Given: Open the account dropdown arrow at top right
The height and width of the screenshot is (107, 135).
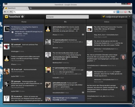Looking at the screenshot, I should pos(130,17).
